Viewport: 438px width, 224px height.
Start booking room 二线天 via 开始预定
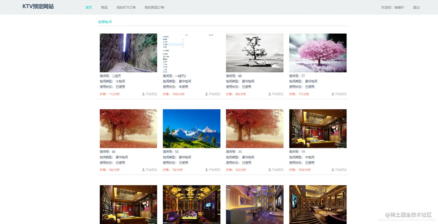click(x=151, y=94)
